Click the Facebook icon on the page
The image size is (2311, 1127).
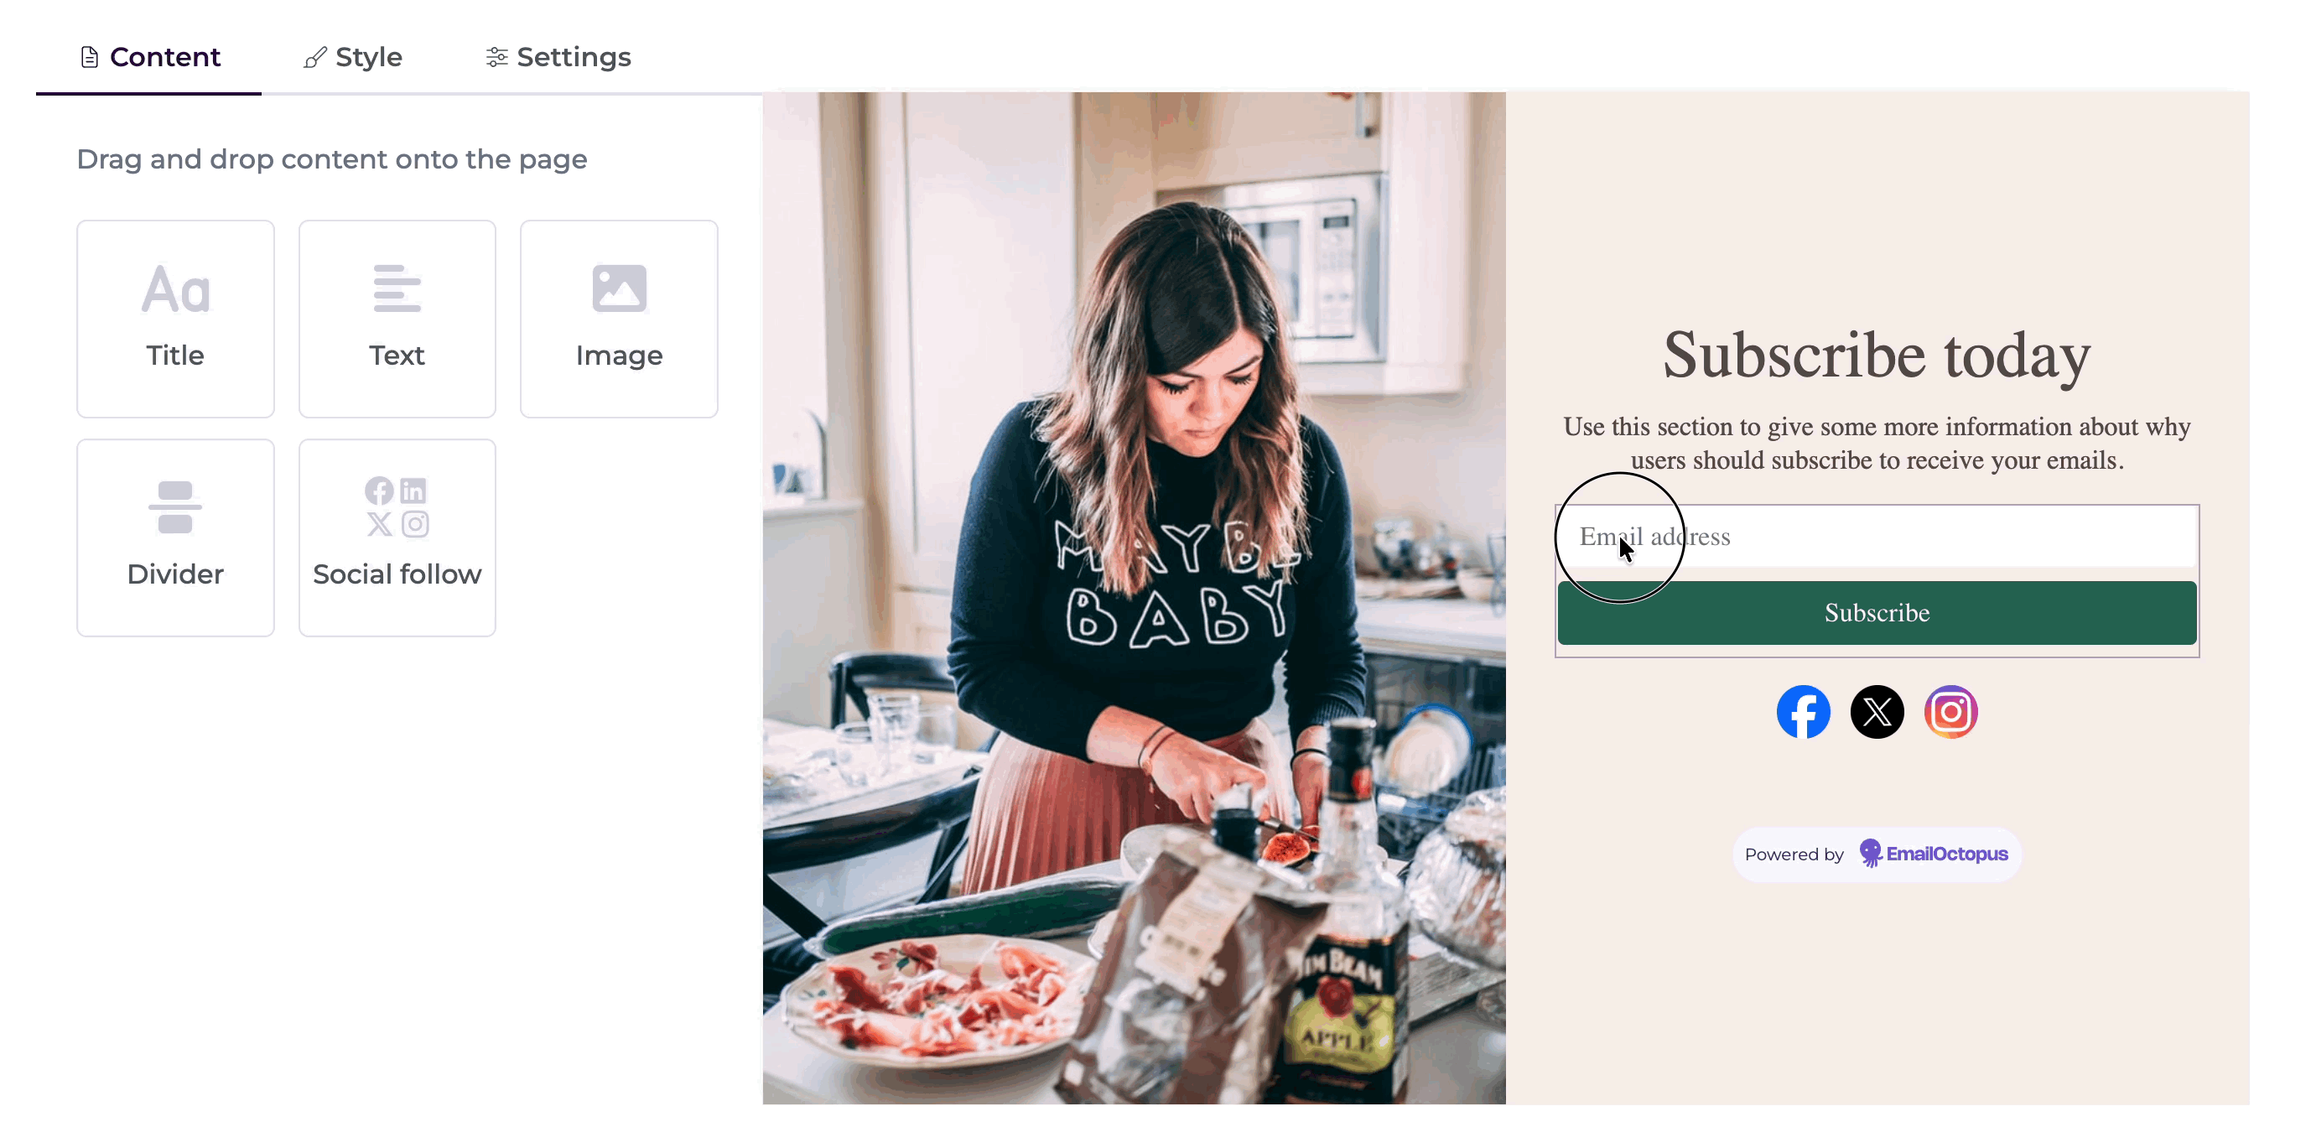pyautogui.click(x=1803, y=712)
